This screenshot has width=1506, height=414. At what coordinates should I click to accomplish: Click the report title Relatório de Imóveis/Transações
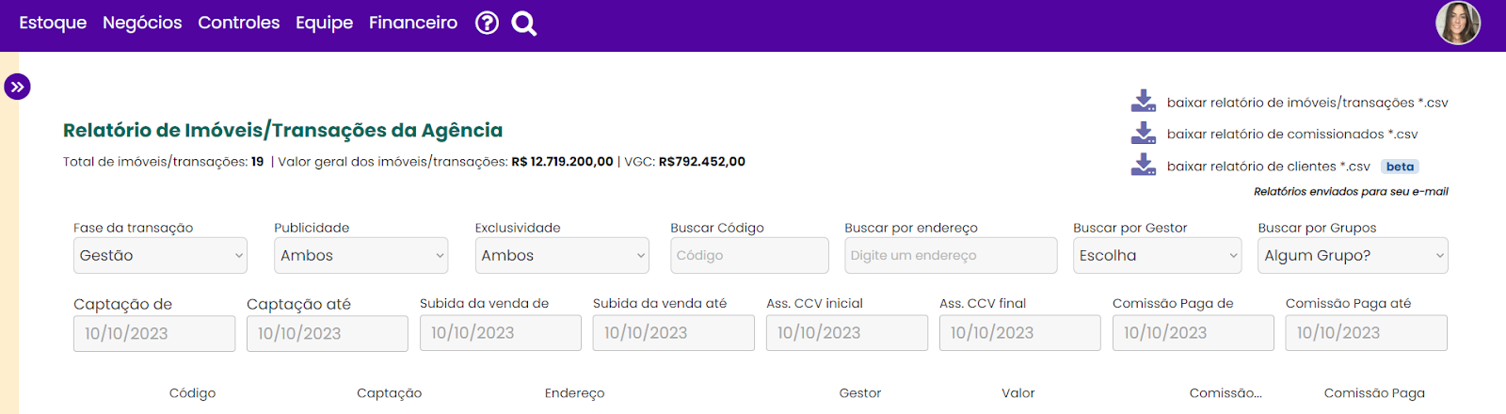(x=282, y=131)
